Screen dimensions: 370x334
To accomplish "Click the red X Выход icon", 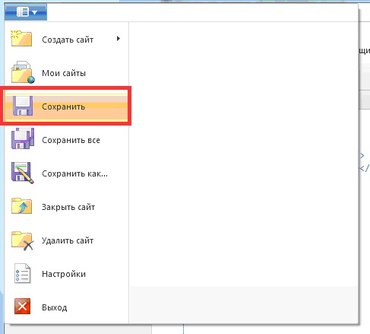I will (x=22, y=307).
